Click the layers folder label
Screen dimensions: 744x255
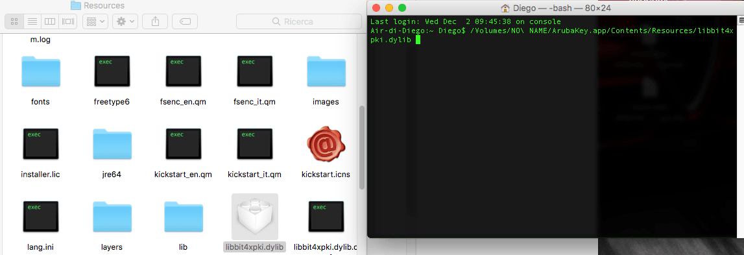[112, 247]
